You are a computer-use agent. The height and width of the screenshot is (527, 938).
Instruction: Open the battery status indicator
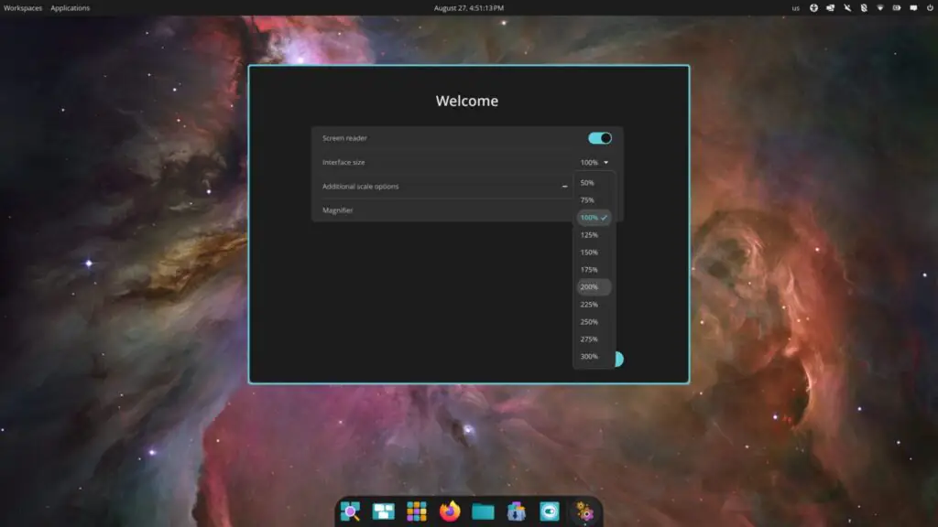[896, 8]
